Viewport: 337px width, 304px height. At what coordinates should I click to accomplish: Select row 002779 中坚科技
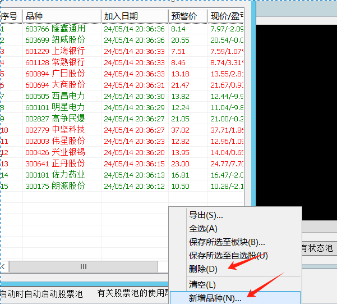pyautogui.click(x=122, y=130)
